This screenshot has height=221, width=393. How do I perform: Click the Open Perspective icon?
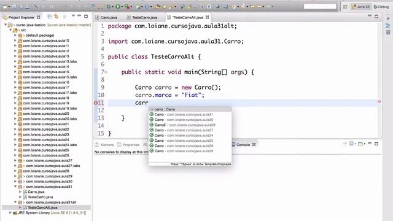(x=345, y=7)
